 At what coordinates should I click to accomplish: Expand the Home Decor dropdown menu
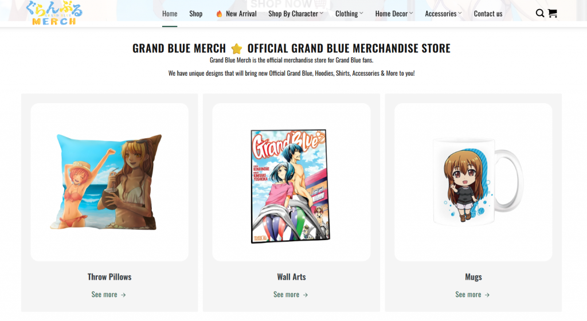394,13
